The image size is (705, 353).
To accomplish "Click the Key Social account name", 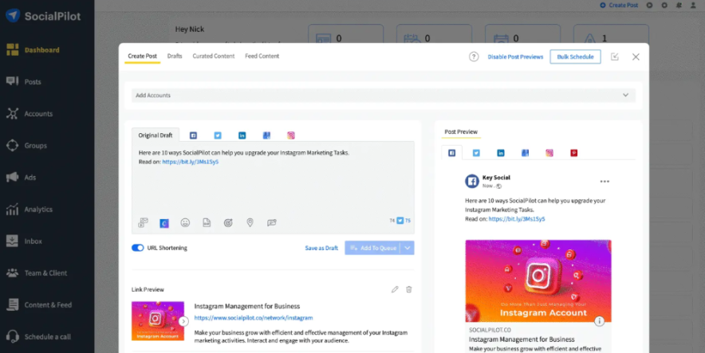I will [x=496, y=178].
